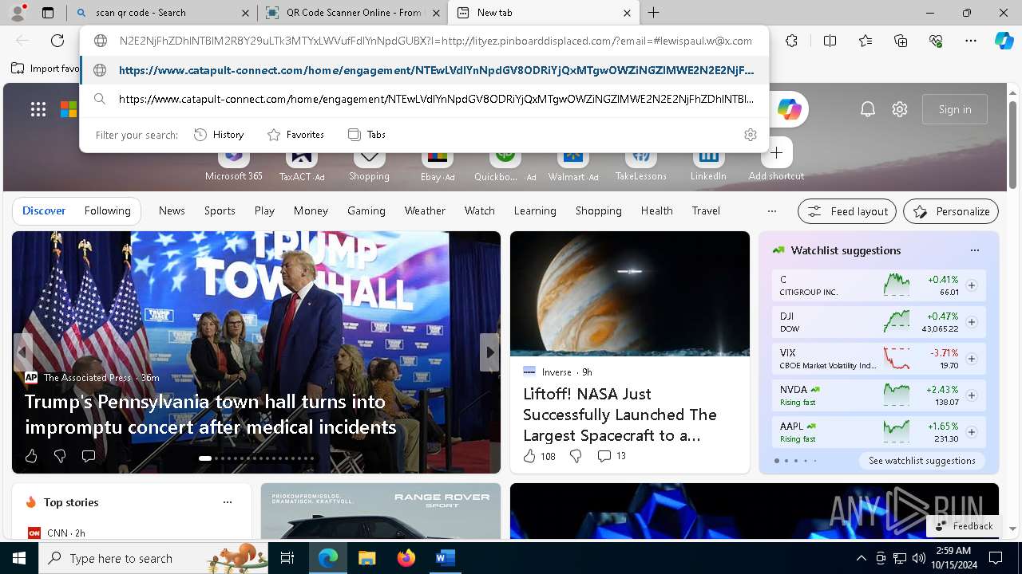This screenshot has height=574, width=1022.
Task: Open the Feedback button
Action: pyautogui.click(x=964, y=526)
